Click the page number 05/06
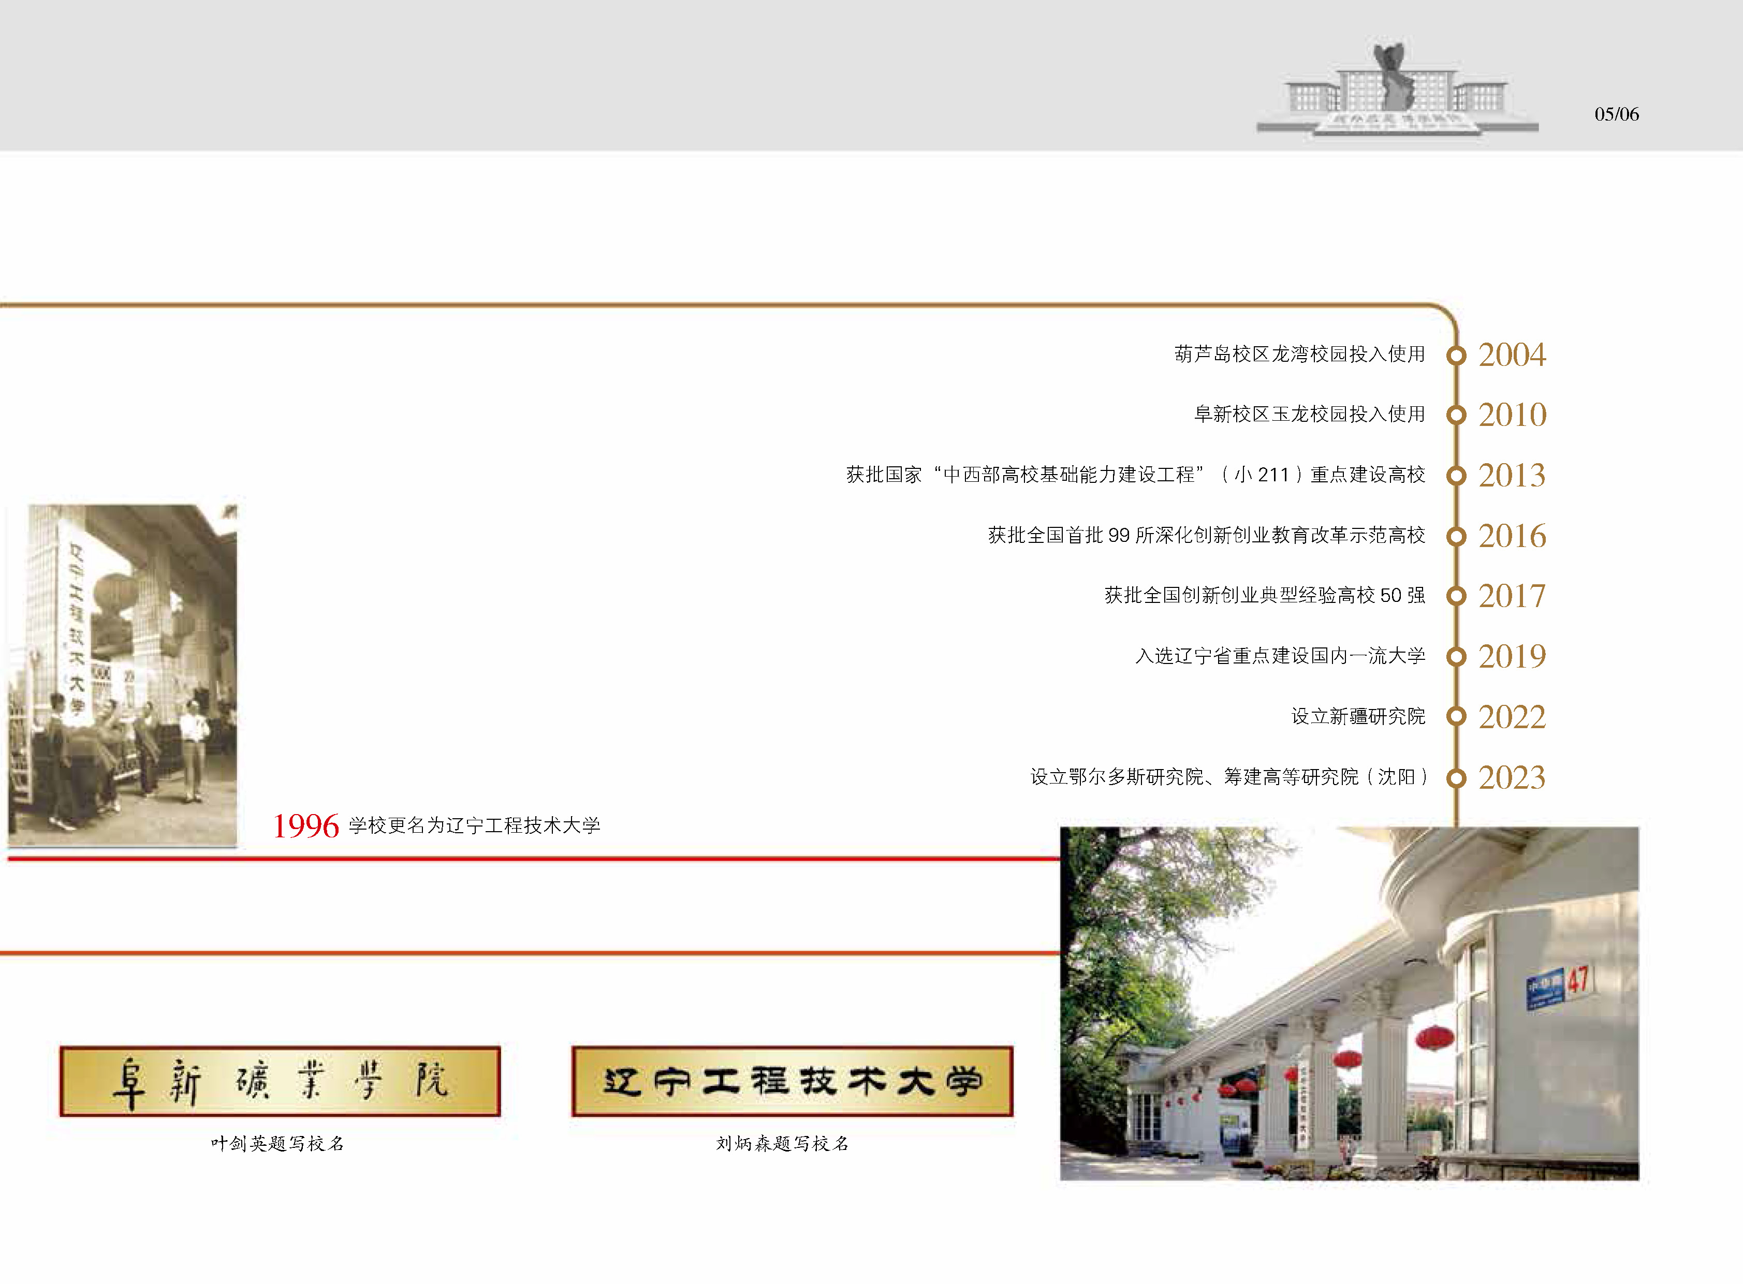The height and width of the screenshot is (1284, 1743). click(x=1616, y=114)
